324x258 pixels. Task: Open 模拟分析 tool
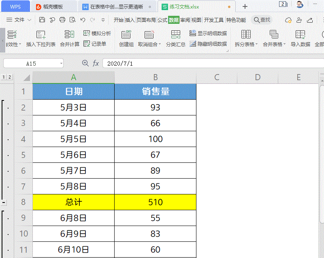97,33
